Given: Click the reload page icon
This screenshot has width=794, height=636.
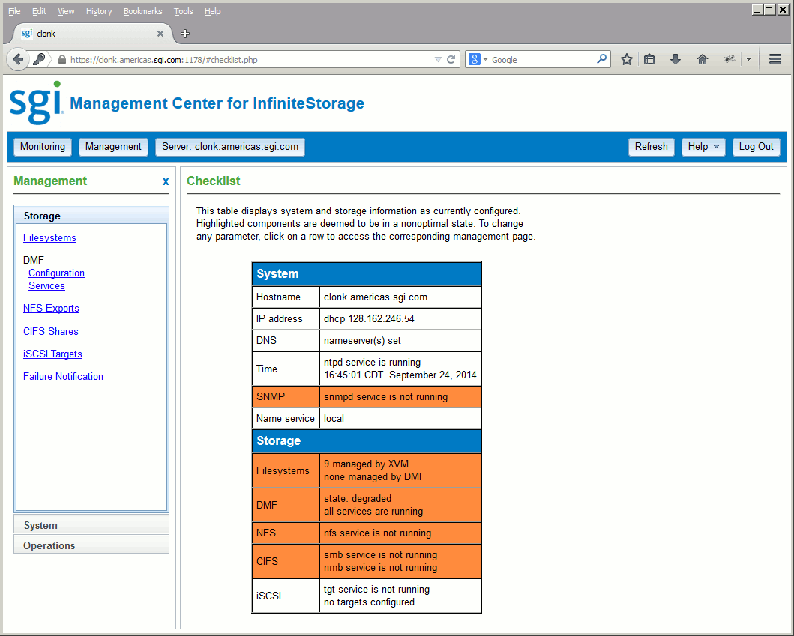Looking at the screenshot, I should tap(451, 60).
